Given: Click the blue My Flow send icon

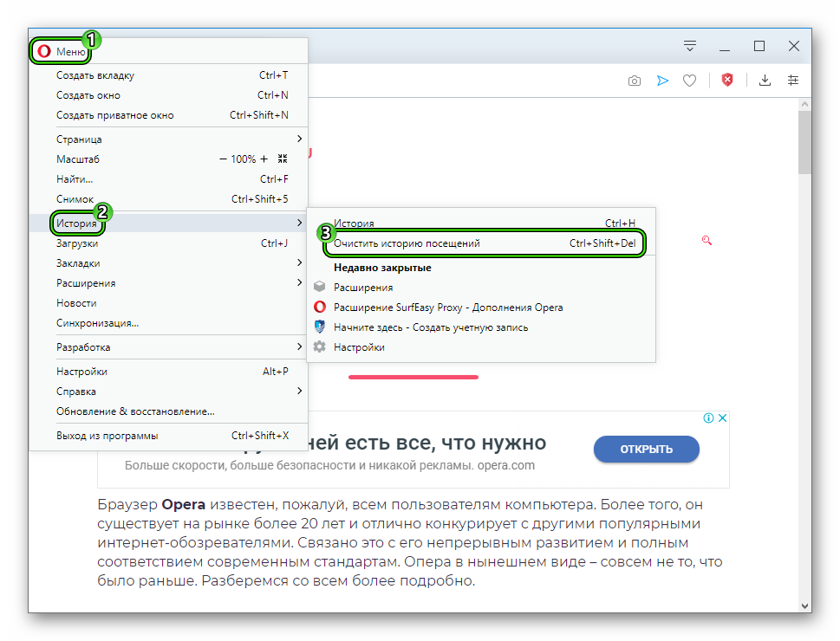Looking at the screenshot, I should click(x=662, y=81).
